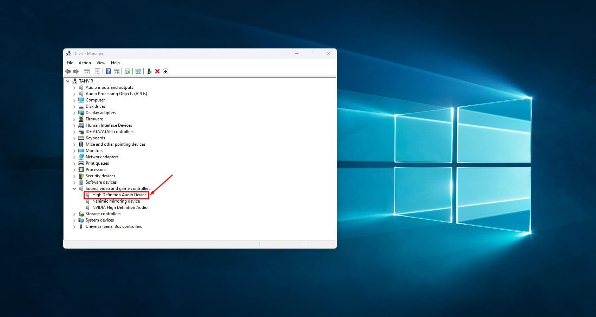Click the Update device driver toolbar icon
This screenshot has height=317, width=596.
pos(149,71)
